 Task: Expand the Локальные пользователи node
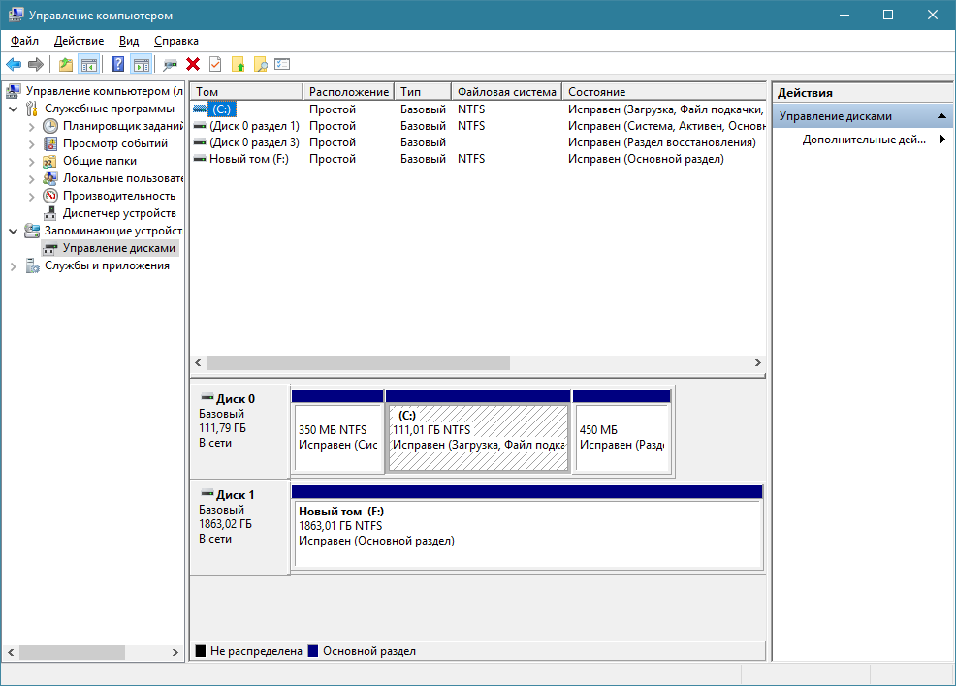coord(32,179)
